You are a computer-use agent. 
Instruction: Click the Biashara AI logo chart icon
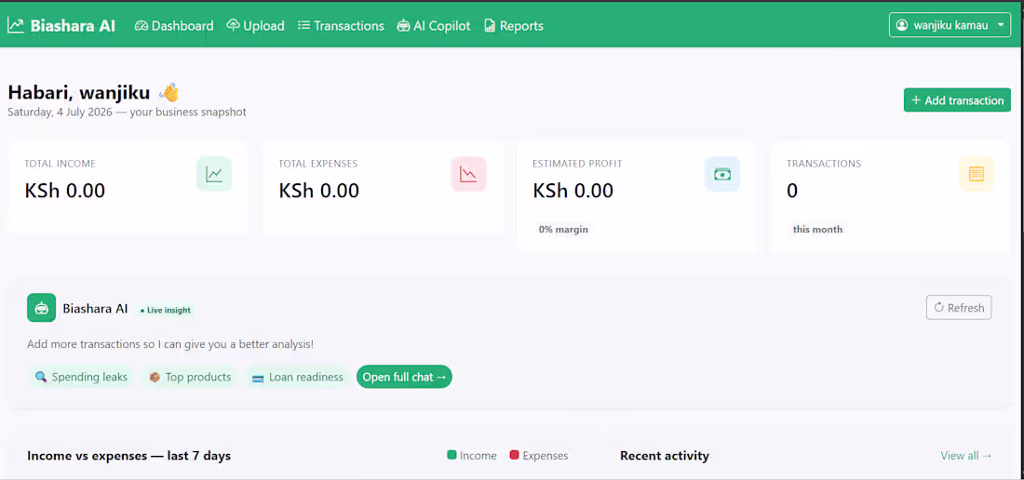tap(16, 25)
